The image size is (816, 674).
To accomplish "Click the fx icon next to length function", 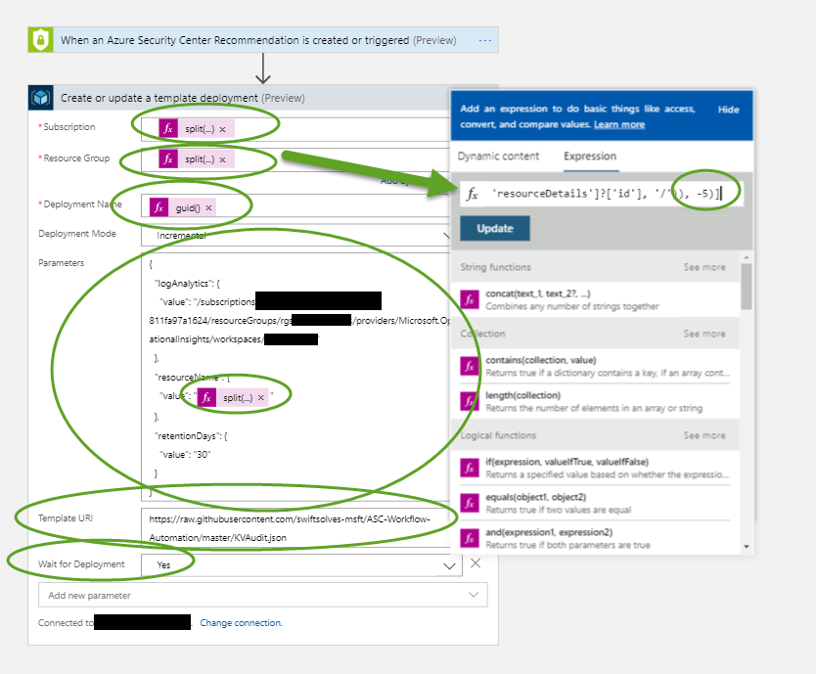I will (x=470, y=401).
